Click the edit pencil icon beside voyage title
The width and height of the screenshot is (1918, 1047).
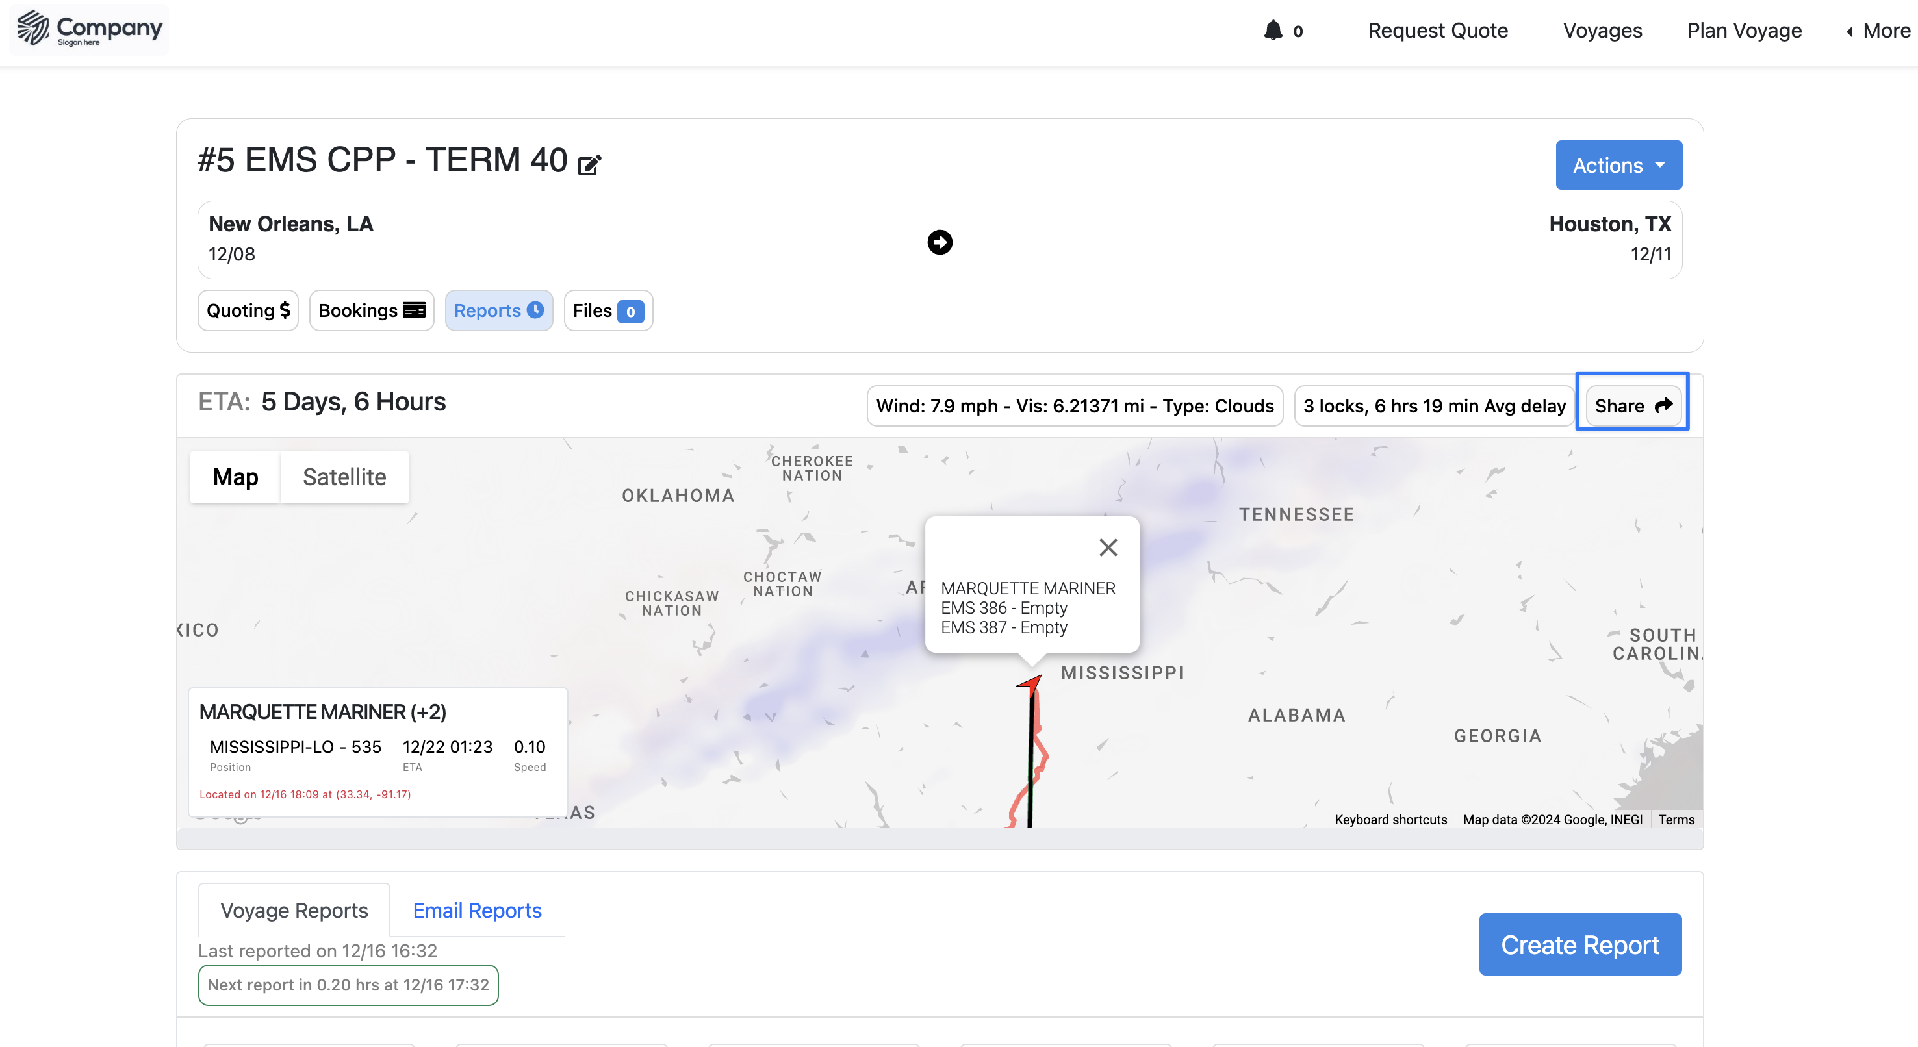(x=589, y=164)
